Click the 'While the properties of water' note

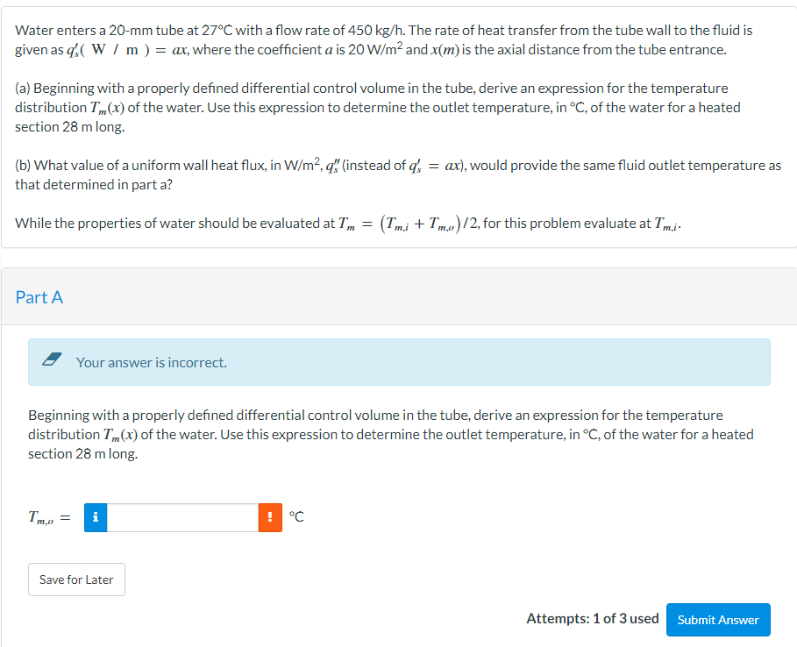[x=348, y=224]
